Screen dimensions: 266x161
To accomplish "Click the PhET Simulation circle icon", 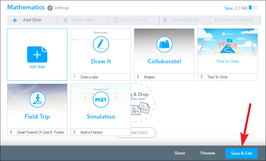I will click(101, 100).
